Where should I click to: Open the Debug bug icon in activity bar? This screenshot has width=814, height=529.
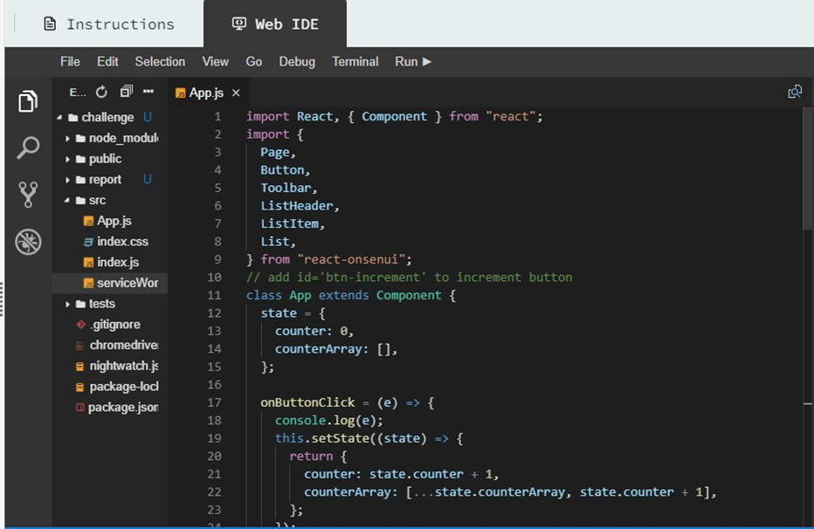(x=28, y=242)
